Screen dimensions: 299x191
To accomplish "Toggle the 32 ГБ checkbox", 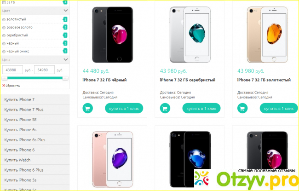I will 4,2.
